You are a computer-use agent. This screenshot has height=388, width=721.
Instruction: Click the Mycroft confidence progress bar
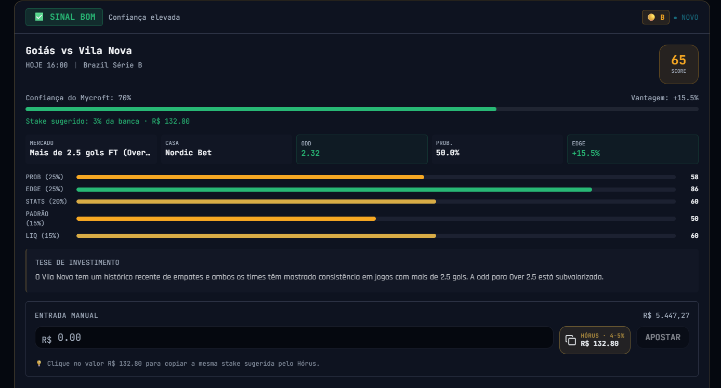[x=362, y=109]
